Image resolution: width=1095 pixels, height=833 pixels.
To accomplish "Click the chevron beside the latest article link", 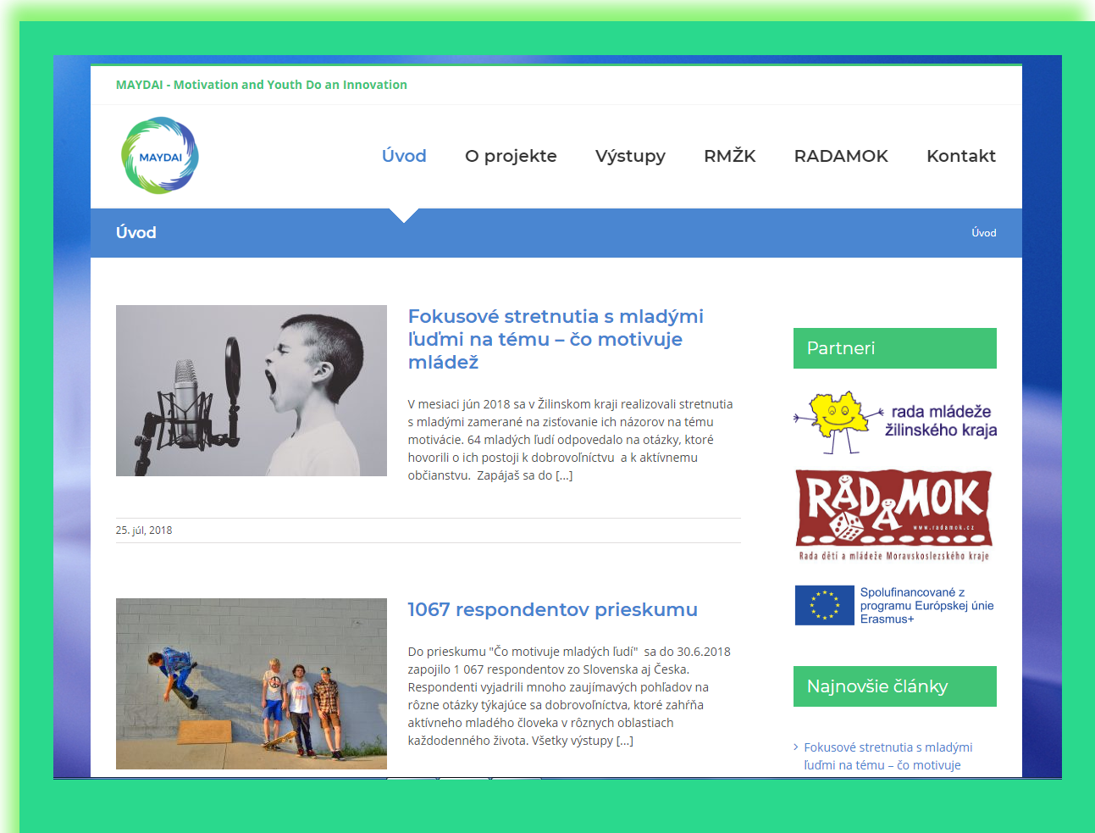I will pyautogui.click(x=796, y=747).
